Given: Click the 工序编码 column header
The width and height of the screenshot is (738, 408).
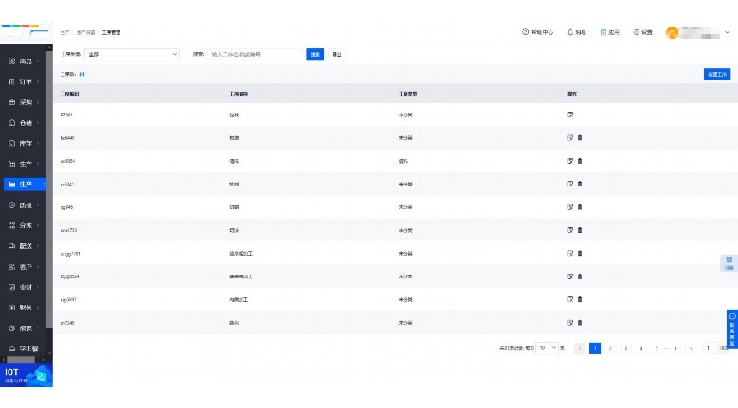Looking at the screenshot, I should click(70, 94).
